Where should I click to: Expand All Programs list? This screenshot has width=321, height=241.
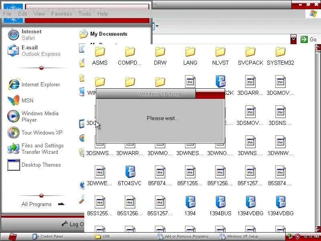click(x=43, y=204)
